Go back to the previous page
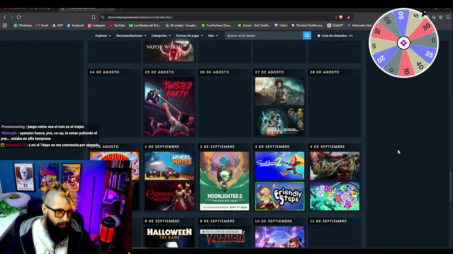453x254 pixels. [x=5, y=17]
